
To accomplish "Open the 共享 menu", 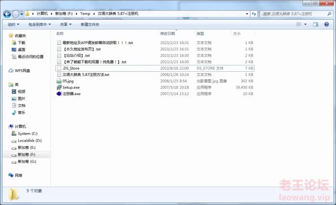I will pyautogui.click(x=66, y=24).
